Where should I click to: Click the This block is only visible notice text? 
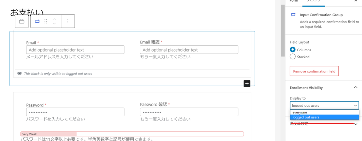tap(58, 74)
